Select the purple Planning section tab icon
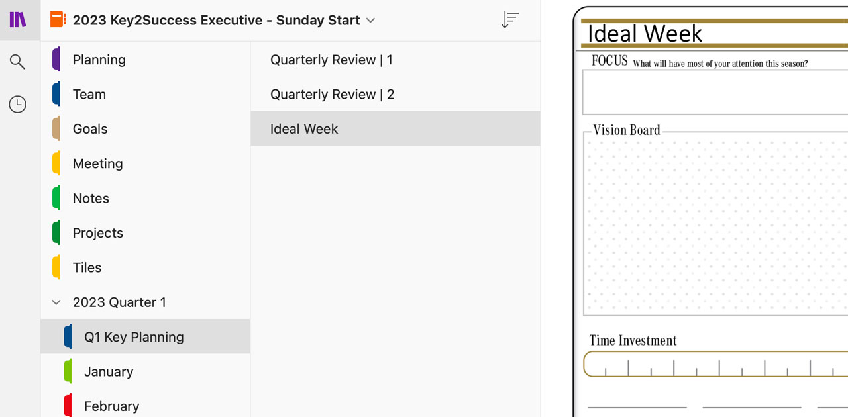This screenshot has width=848, height=417. [x=56, y=60]
